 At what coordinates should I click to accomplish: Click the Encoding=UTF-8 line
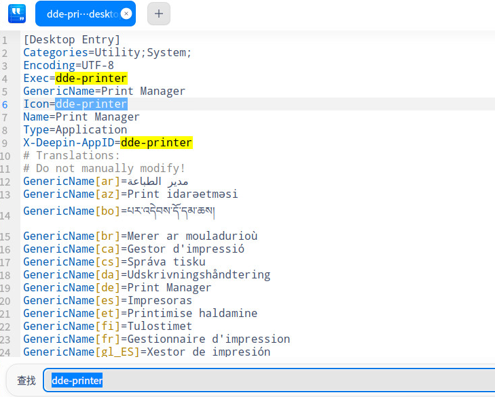tap(69, 66)
